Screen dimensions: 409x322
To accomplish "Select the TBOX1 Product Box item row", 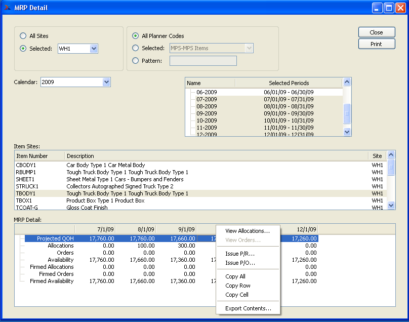I will coord(105,200).
